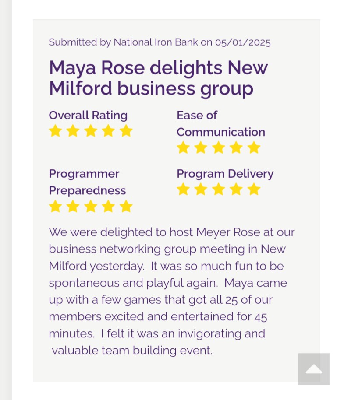Click the 'Ease of Communication' label
This screenshot has width=337, height=400.
coord(220,123)
